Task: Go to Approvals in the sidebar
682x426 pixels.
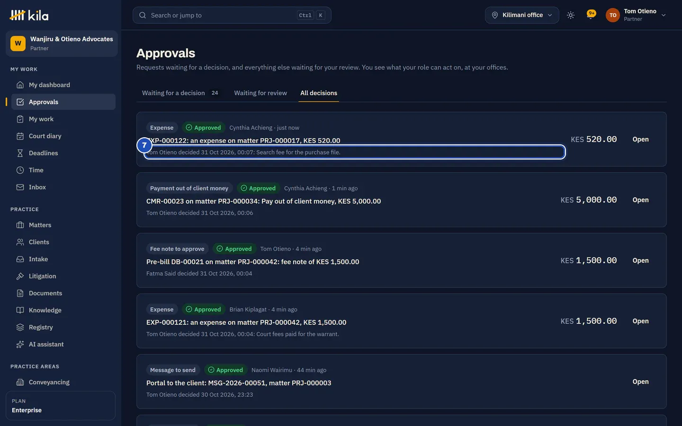Action: click(x=63, y=102)
